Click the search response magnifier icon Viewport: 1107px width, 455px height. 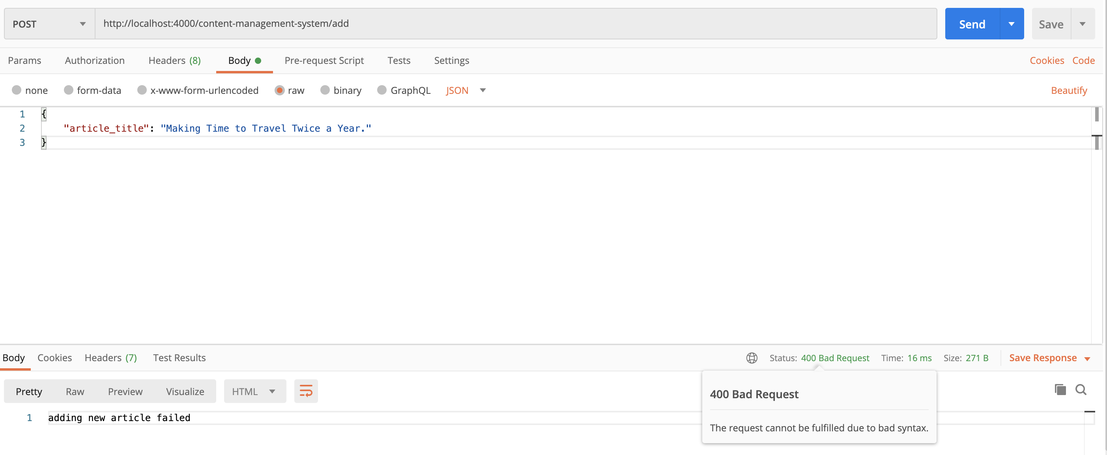pyautogui.click(x=1080, y=390)
